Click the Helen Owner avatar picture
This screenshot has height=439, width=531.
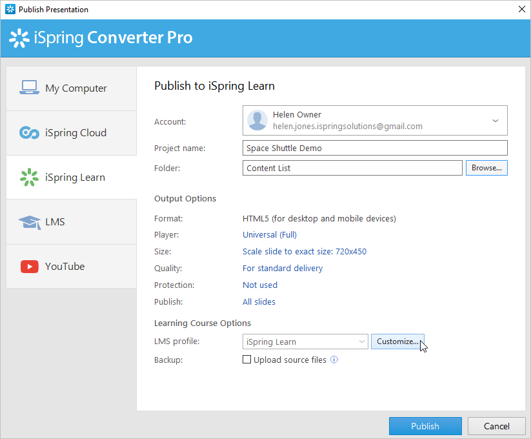[x=257, y=120]
